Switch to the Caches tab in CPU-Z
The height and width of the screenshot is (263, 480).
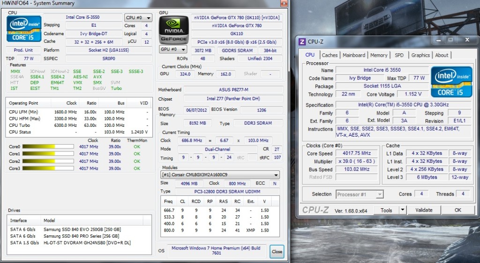330,55
